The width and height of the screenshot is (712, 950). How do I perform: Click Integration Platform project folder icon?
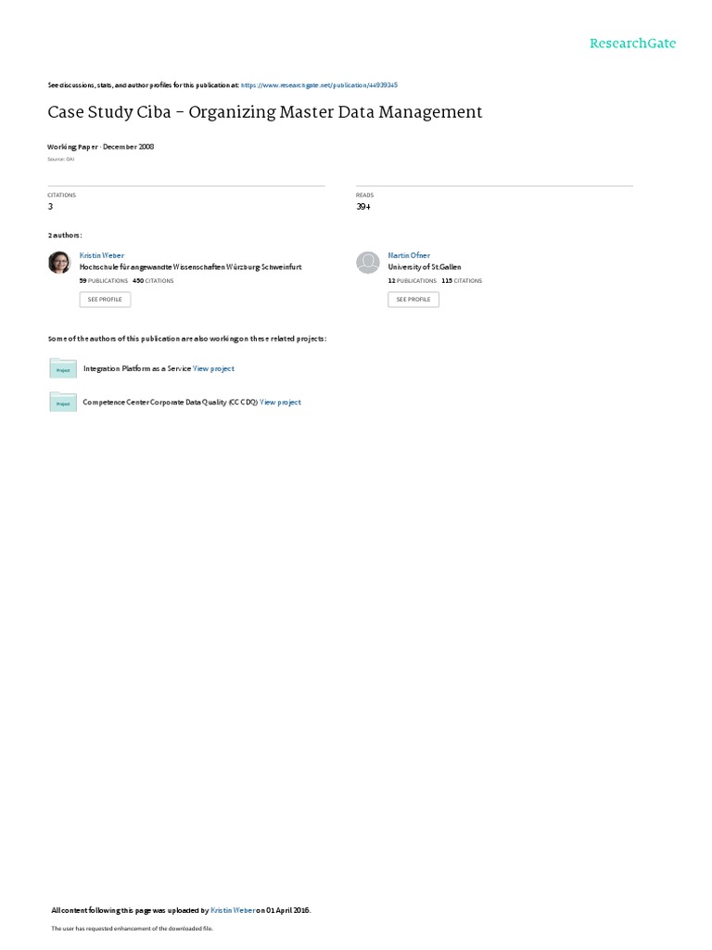coord(63,368)
